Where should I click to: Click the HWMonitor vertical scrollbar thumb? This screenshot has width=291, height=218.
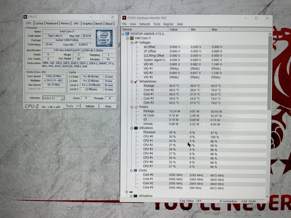[270, 73]
